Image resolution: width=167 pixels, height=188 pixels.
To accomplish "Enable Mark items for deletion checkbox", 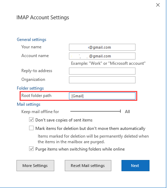I will [31, 128].
